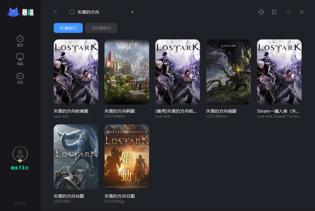Click the 失落的方舟俄服 title
This screenshot has height=211, width=315.
[x=221, y=111]
